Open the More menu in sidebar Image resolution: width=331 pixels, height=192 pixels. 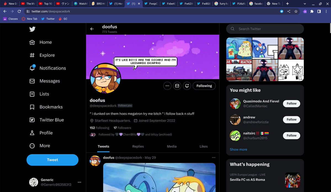click(40, 146)
